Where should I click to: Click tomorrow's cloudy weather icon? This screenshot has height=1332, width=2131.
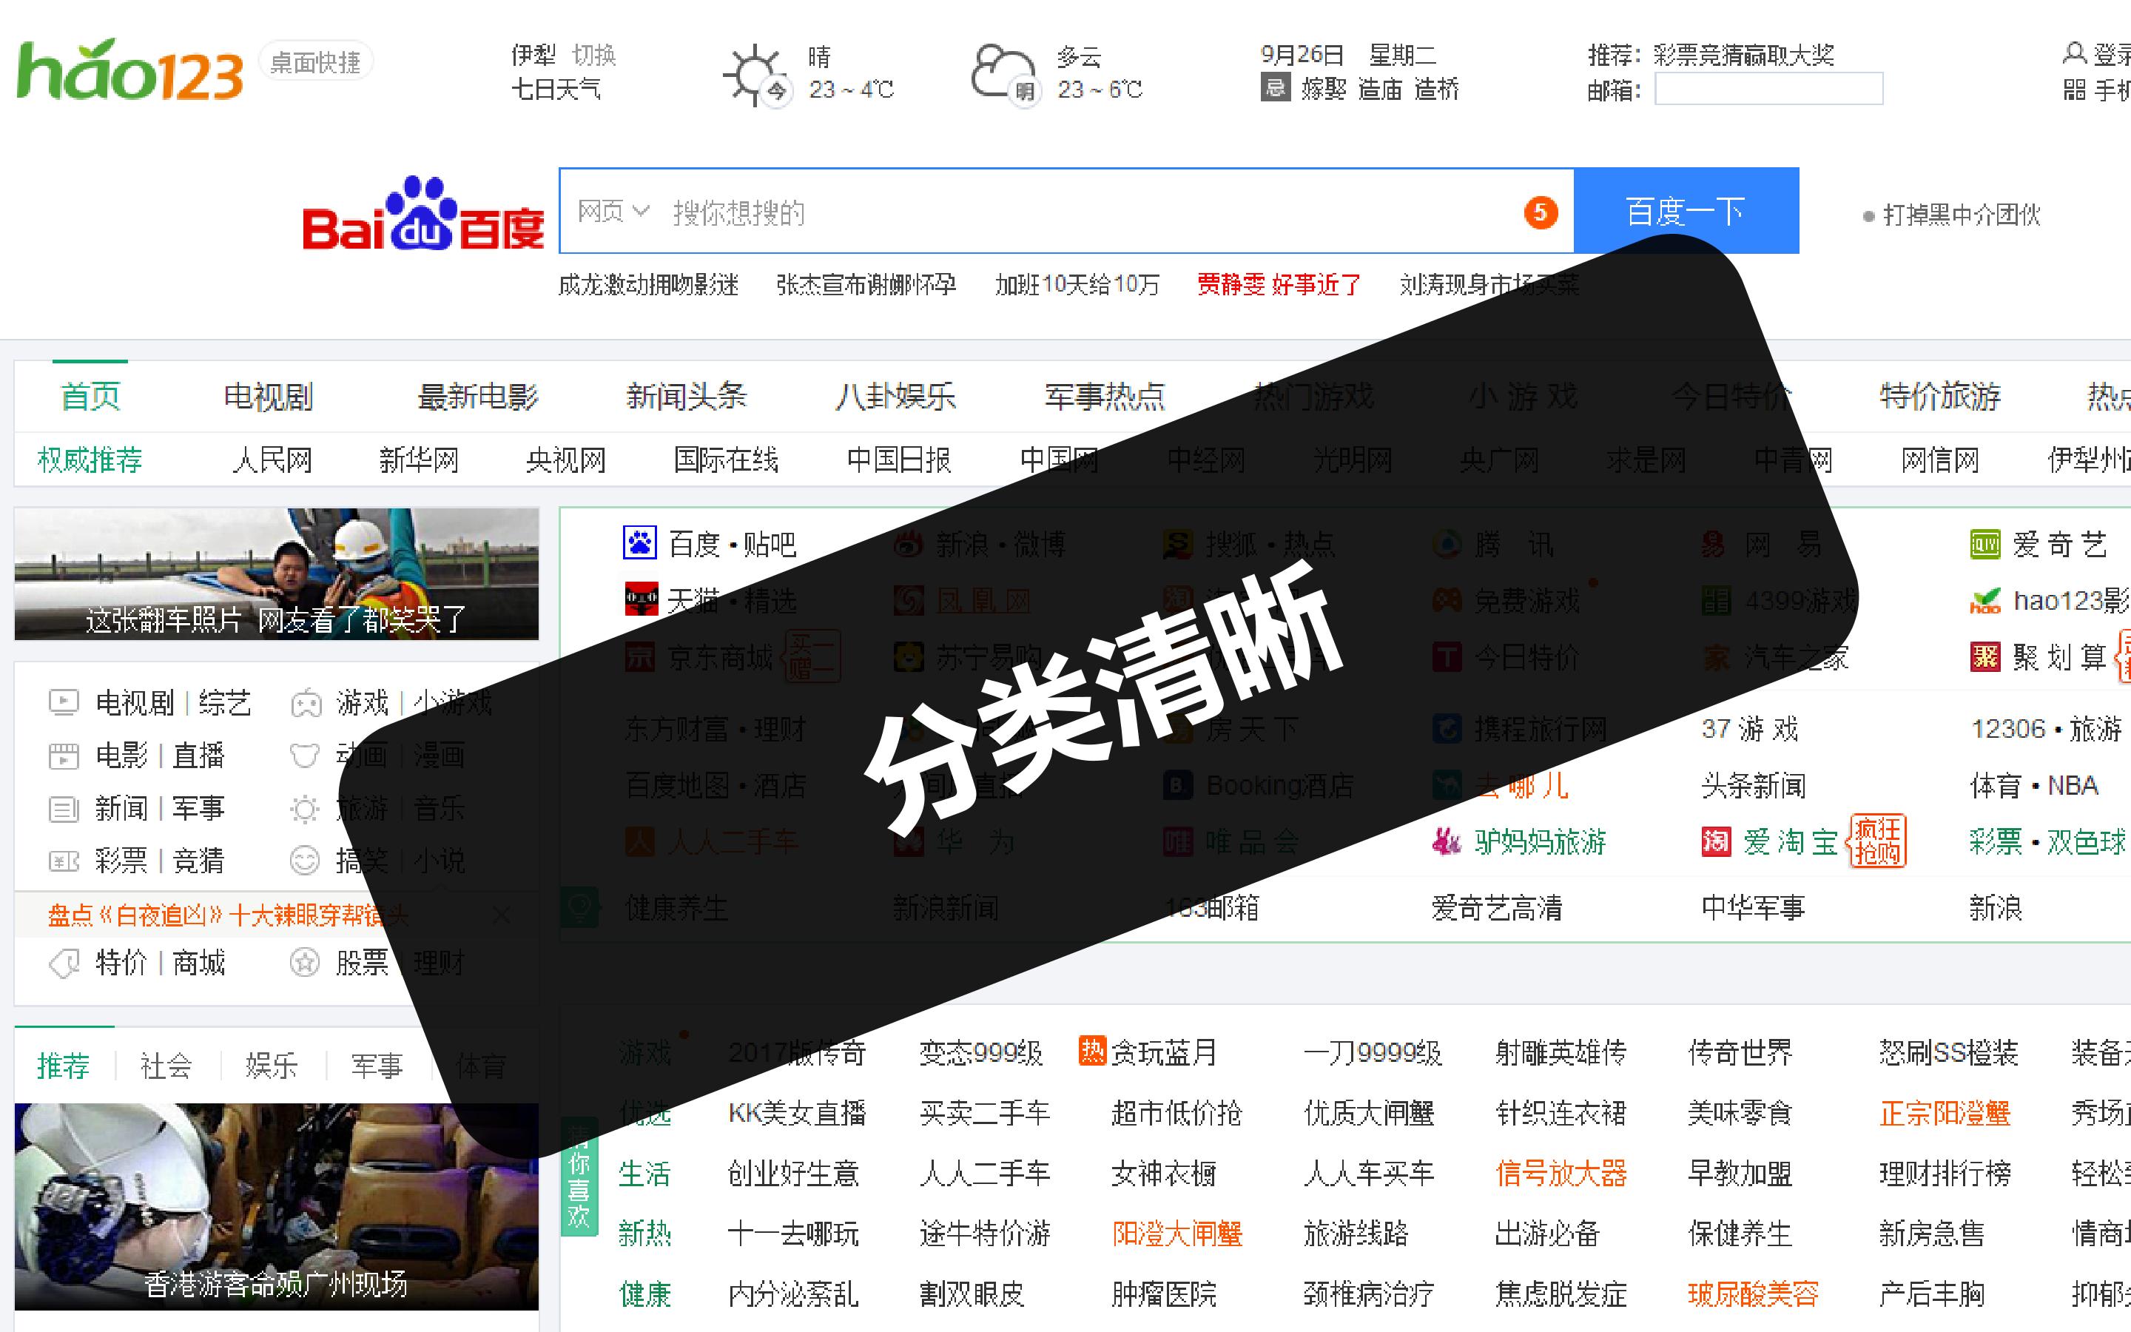(1006, 74)
